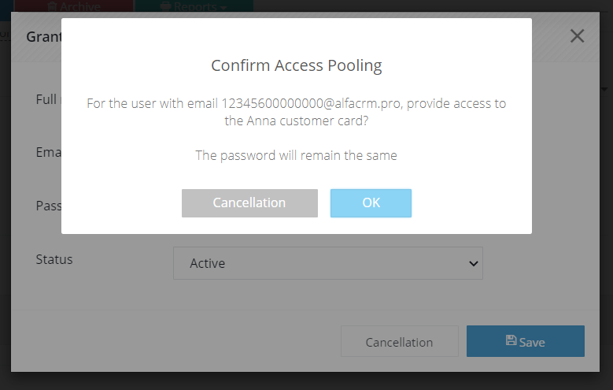Click the password will remain the same note
The height and width of the screenshot is (390, 613).
[297, 155]
